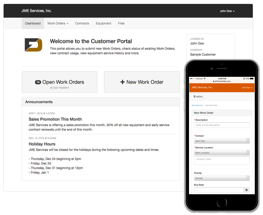Tap JME Services, Inc. title on phone

click(202, 87)
